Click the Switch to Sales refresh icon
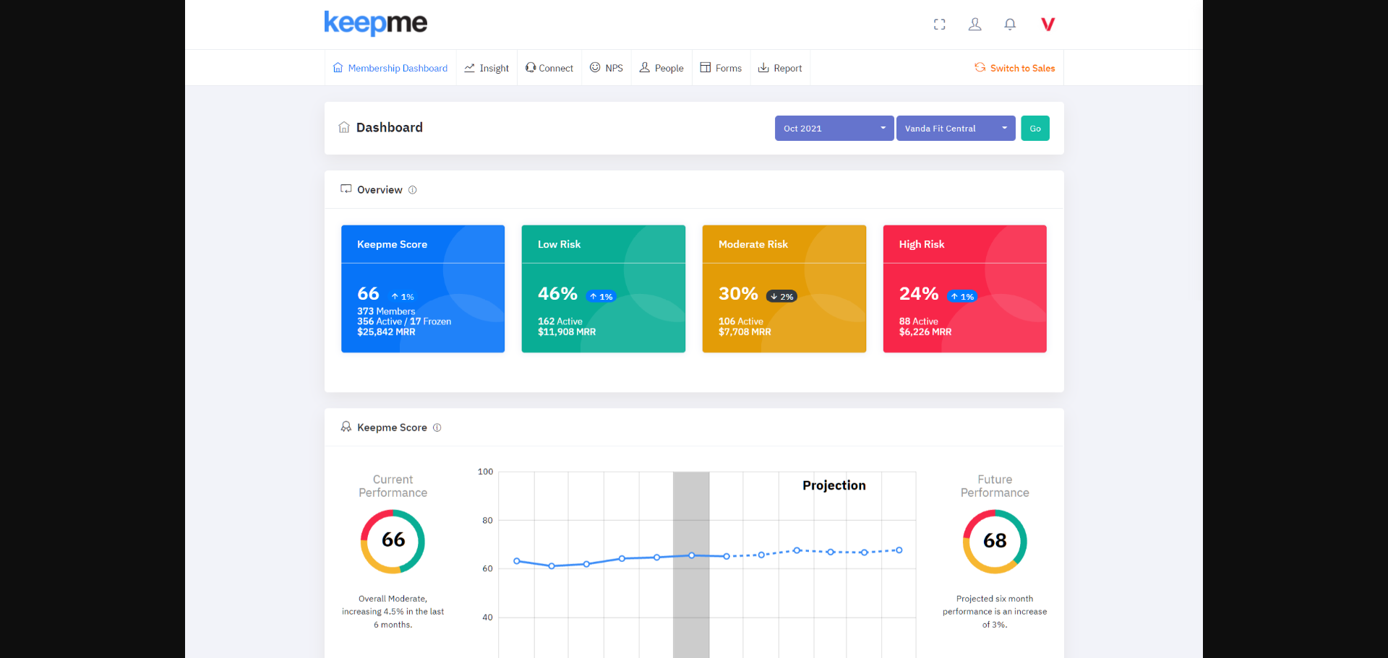This screenshot has height=658, width=1388. click(x=980, y=68)
